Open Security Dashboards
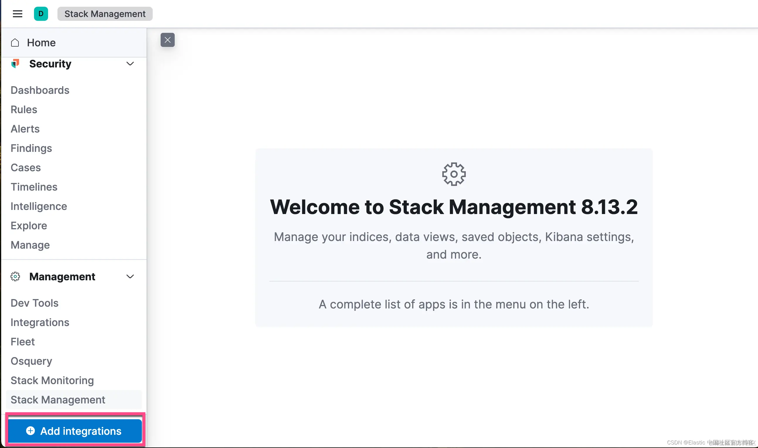Viewport: 758px width, 448px height. click(40, 90)
